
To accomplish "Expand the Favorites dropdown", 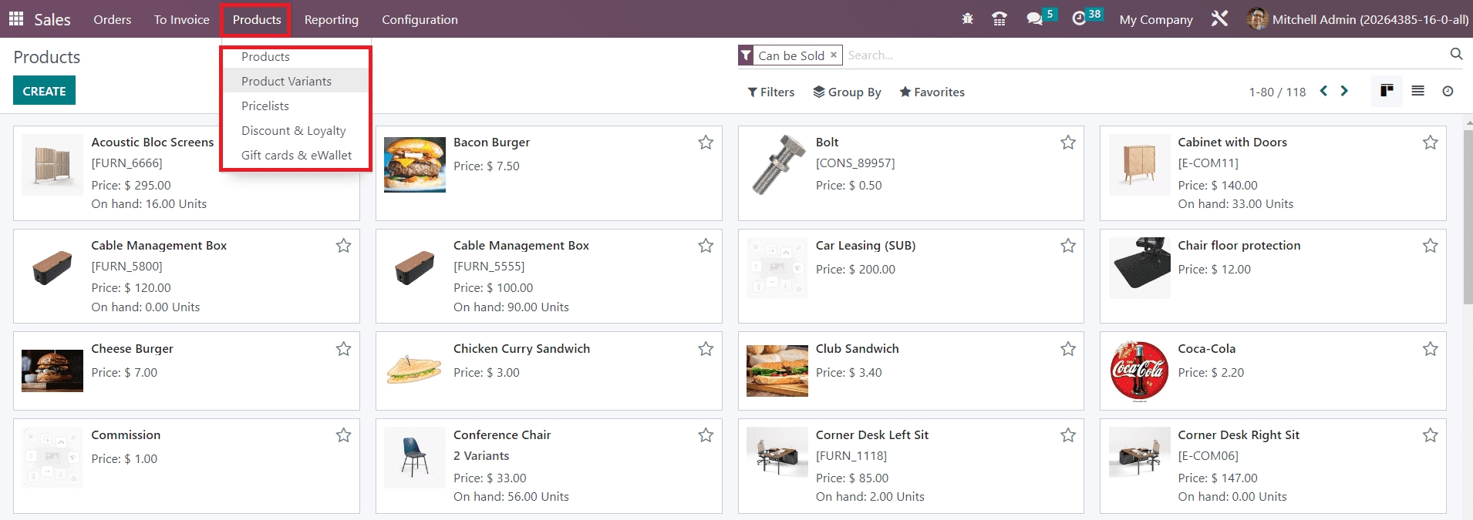I will point(932,92).
